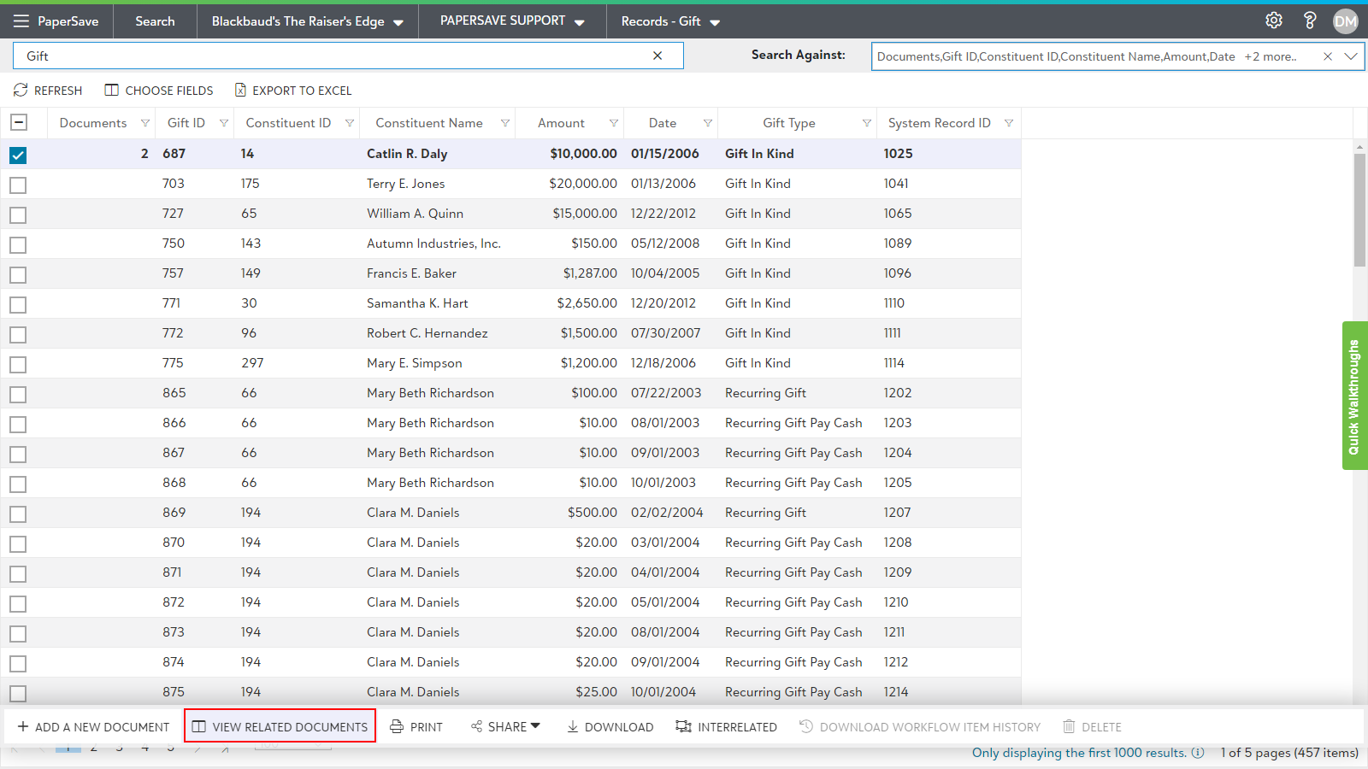Screen dimensions: 1368x769
Task: Click View Related Documents button
Action: pyautogui.click(x=280, y=726)
